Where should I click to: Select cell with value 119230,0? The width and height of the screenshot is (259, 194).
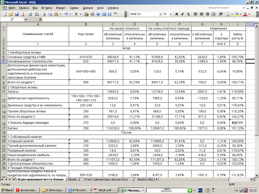click(113, 128)
